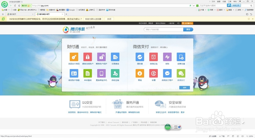Screen dimensions: 255x138
Task: Open the 腾讯客服 logo
Action: [74, 30]
